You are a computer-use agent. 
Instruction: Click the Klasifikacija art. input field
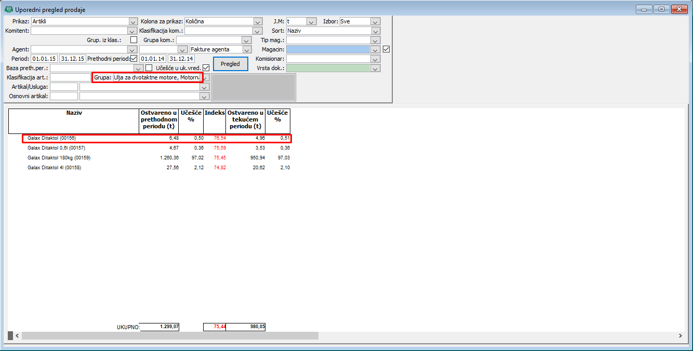pos(70,77)
